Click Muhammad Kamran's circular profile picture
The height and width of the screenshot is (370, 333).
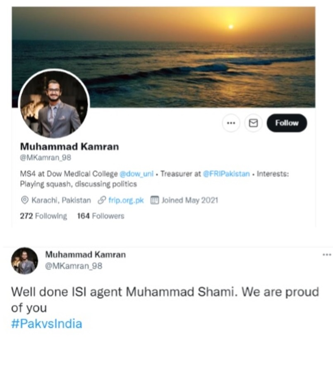(x=54, y=103)
